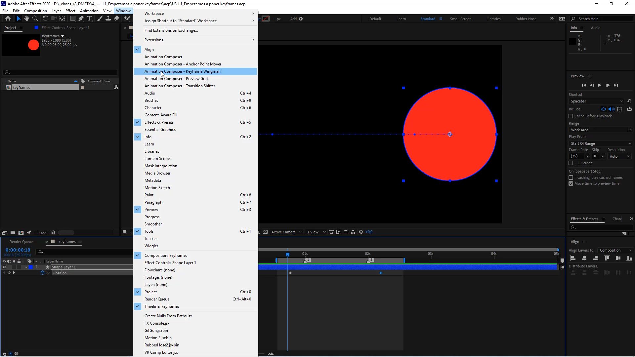This screenshot has height=357, width=635.
Task: Switch to the Learn workspace
Action: pos(401,19)
